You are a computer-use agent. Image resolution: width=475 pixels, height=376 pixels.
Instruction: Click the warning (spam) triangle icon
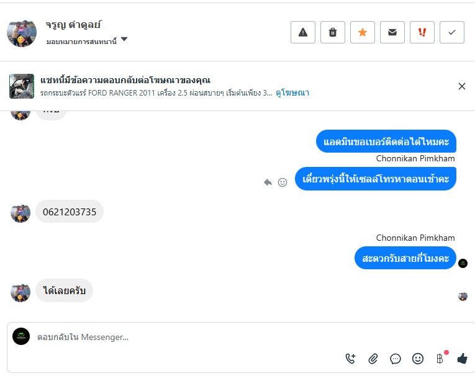(x=303, y=32)
